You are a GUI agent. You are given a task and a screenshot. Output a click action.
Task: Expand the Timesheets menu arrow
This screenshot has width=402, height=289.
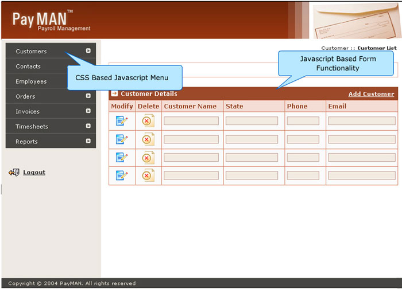coord(88,126)
